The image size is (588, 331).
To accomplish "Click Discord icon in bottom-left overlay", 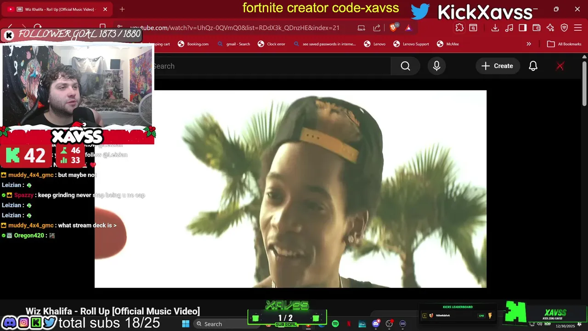I will pos(9,323).
